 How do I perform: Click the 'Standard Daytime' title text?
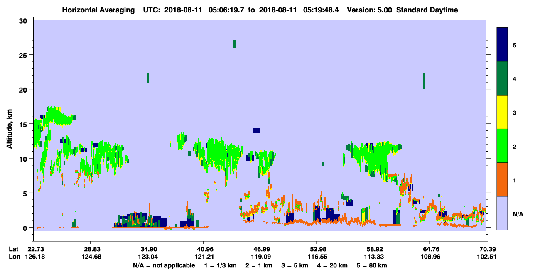click(427, 10)
